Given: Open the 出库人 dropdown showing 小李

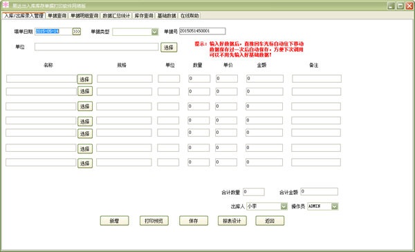Looking at the screenshot, I should [284, 206].
